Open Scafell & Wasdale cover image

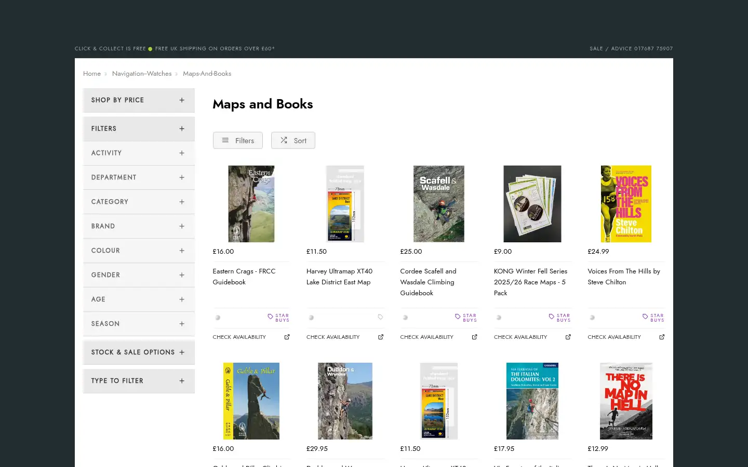(x=439, y=204)
